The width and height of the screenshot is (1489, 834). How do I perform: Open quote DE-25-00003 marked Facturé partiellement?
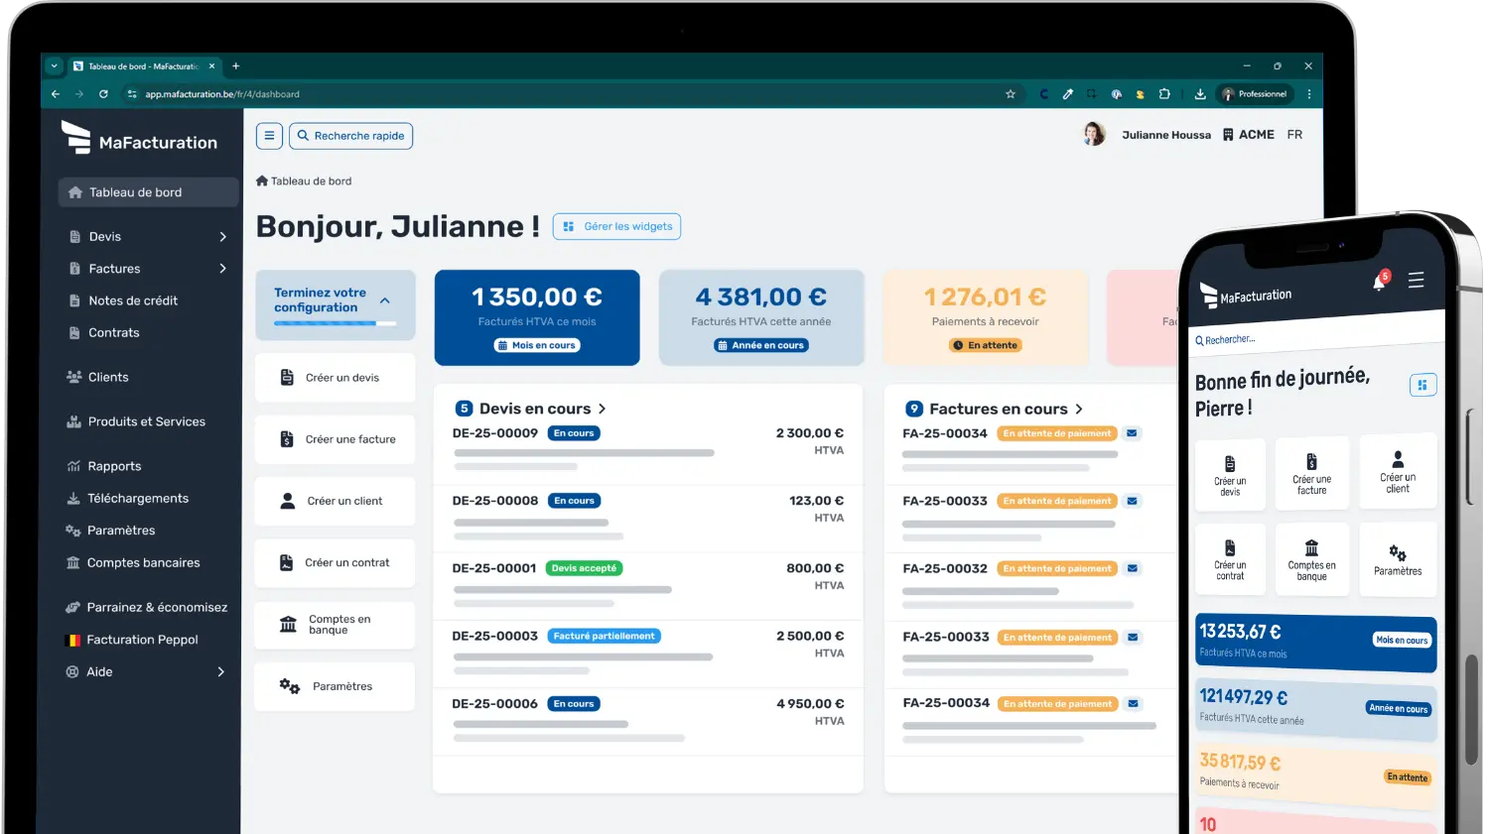click(x=495, y=636)
